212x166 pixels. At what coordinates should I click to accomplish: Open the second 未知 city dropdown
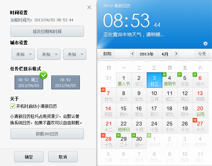49,54
